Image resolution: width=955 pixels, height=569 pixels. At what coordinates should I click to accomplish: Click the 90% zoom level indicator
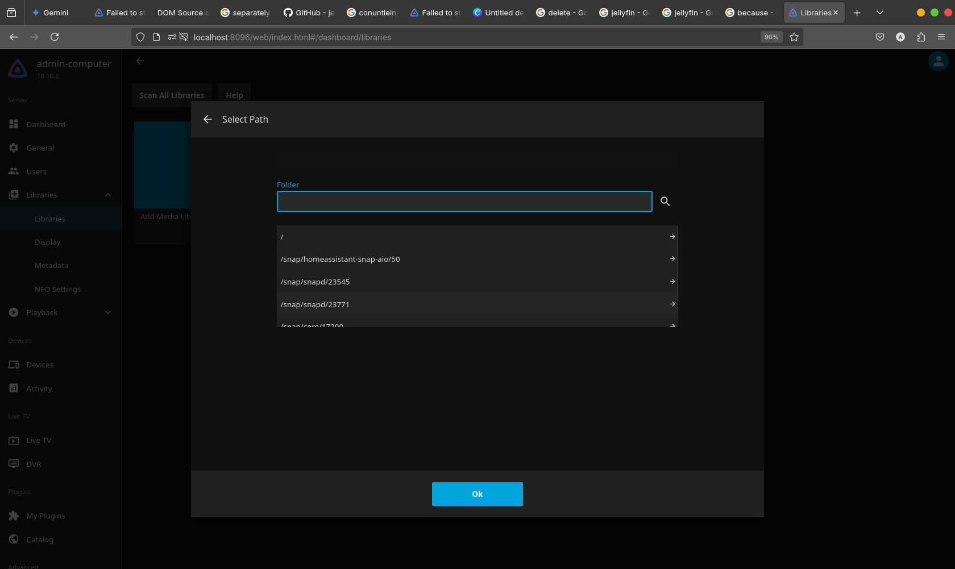(x=771, y=37)
